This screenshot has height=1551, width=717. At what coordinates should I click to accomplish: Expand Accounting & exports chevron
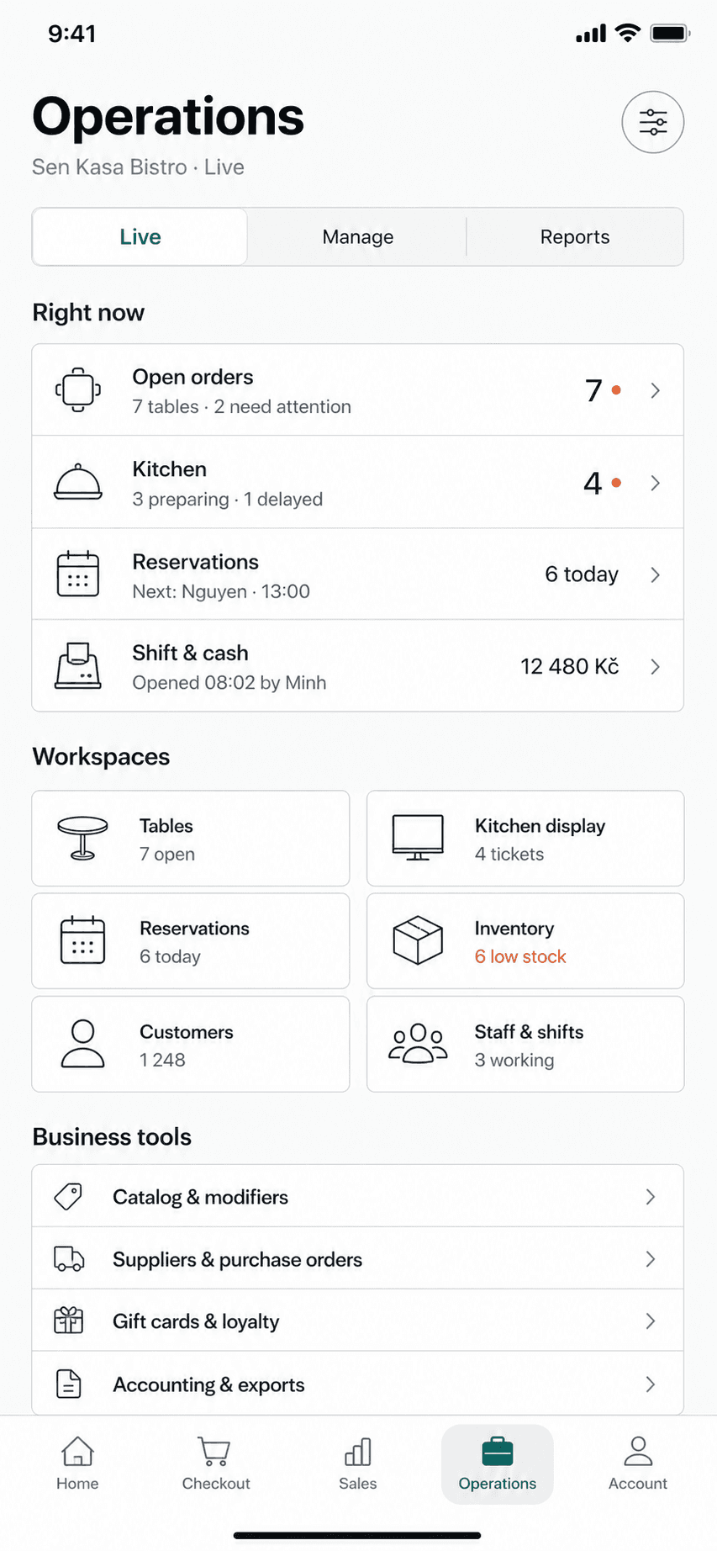pos(650,1384)
